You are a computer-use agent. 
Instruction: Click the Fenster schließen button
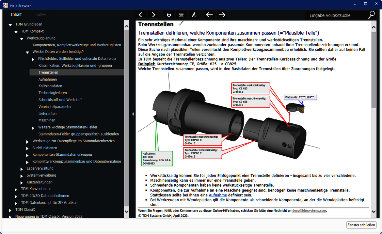pyautogui.click(x=361, y=225)
